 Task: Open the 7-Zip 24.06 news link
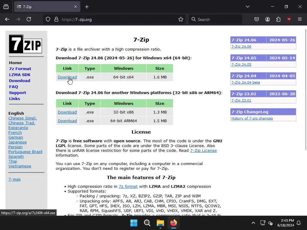coord(241,46)
